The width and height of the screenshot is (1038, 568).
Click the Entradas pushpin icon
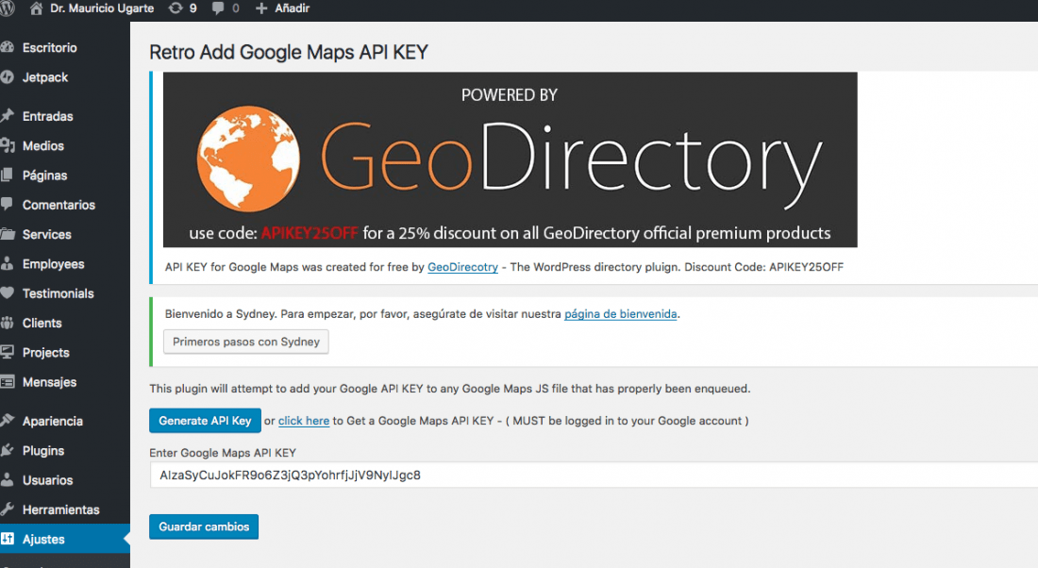pos(7,116)
